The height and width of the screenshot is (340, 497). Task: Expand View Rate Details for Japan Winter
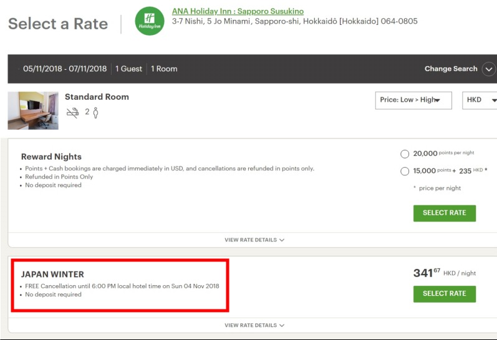(254, 325)
